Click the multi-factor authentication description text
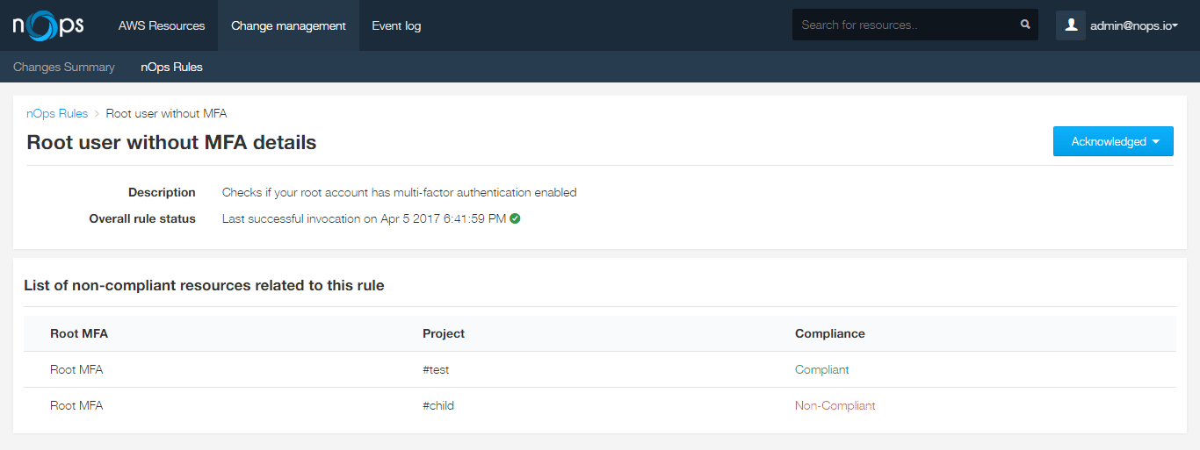The height and width of the screenshot is (450, 1200). pyautogui.click(x=399, y=192)
